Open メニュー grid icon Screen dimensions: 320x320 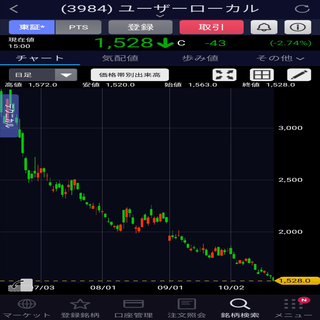pos(293,304)
